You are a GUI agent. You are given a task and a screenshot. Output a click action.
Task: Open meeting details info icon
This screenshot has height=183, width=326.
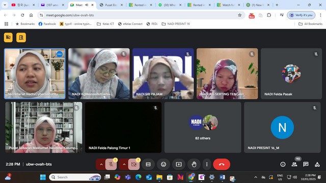[283, 164]
